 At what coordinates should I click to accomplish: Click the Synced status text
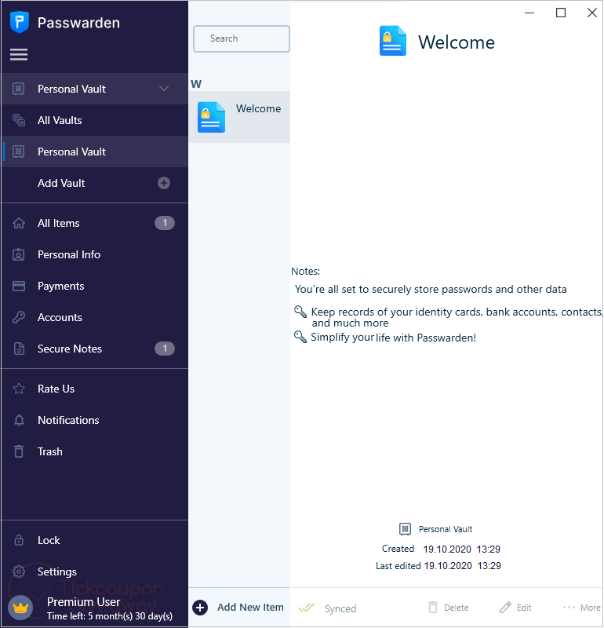coord(340,608)
